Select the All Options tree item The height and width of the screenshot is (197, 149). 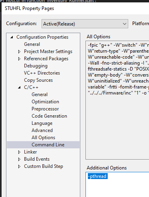[43, 138]
